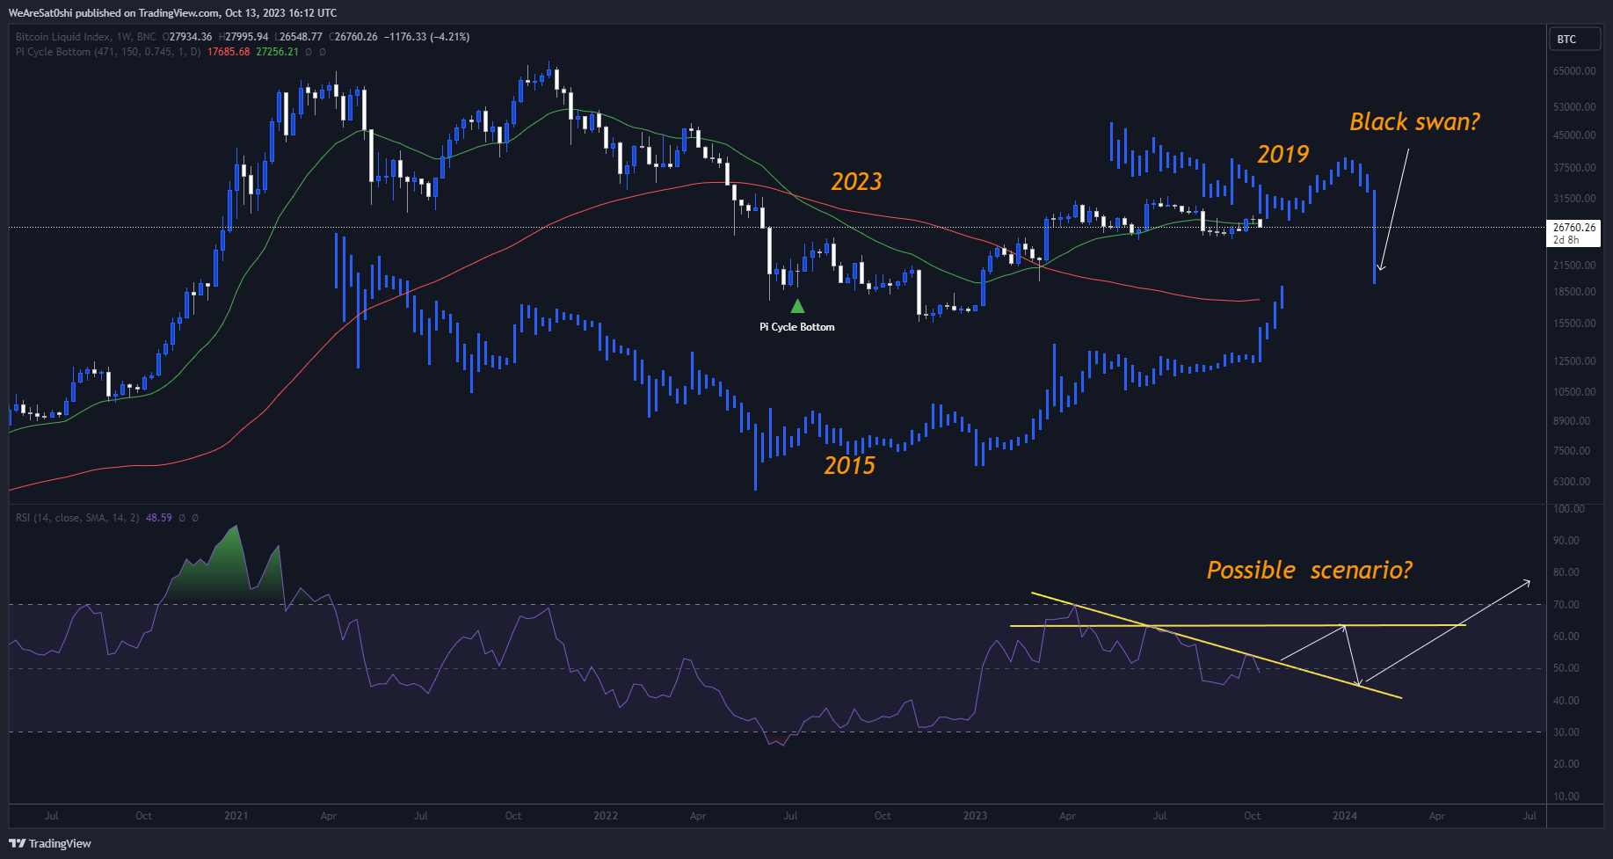This screenshot has height=859, width=1613.
Task: Click the RSI (14, close, SMA, 14, 2) legend
Action: [x=77, y=518]
